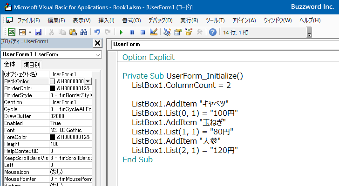Open the 実行(R) menu
Image resolution: width=339 pixels, height=186 pixels.
[x=189, y=20]
